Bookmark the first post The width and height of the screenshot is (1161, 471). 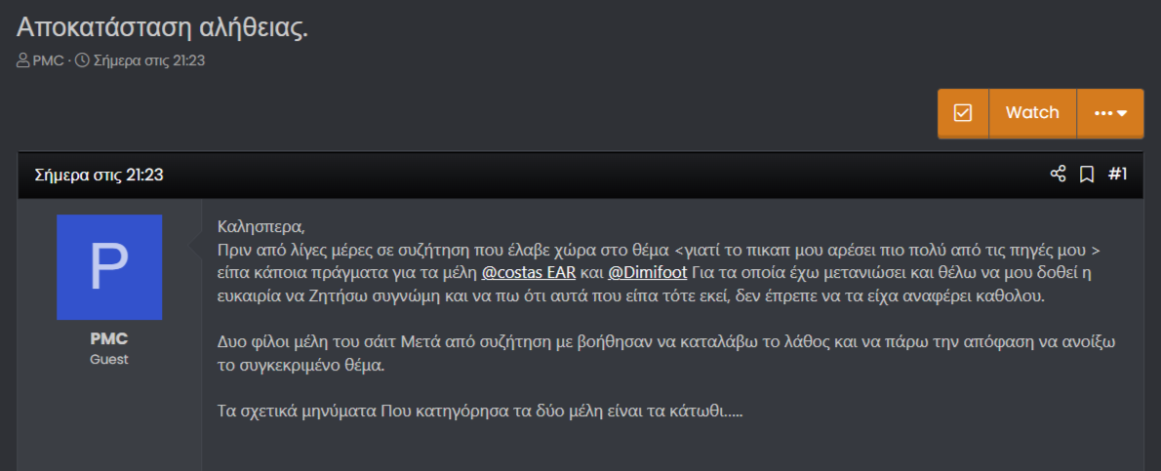point(1086,175)
